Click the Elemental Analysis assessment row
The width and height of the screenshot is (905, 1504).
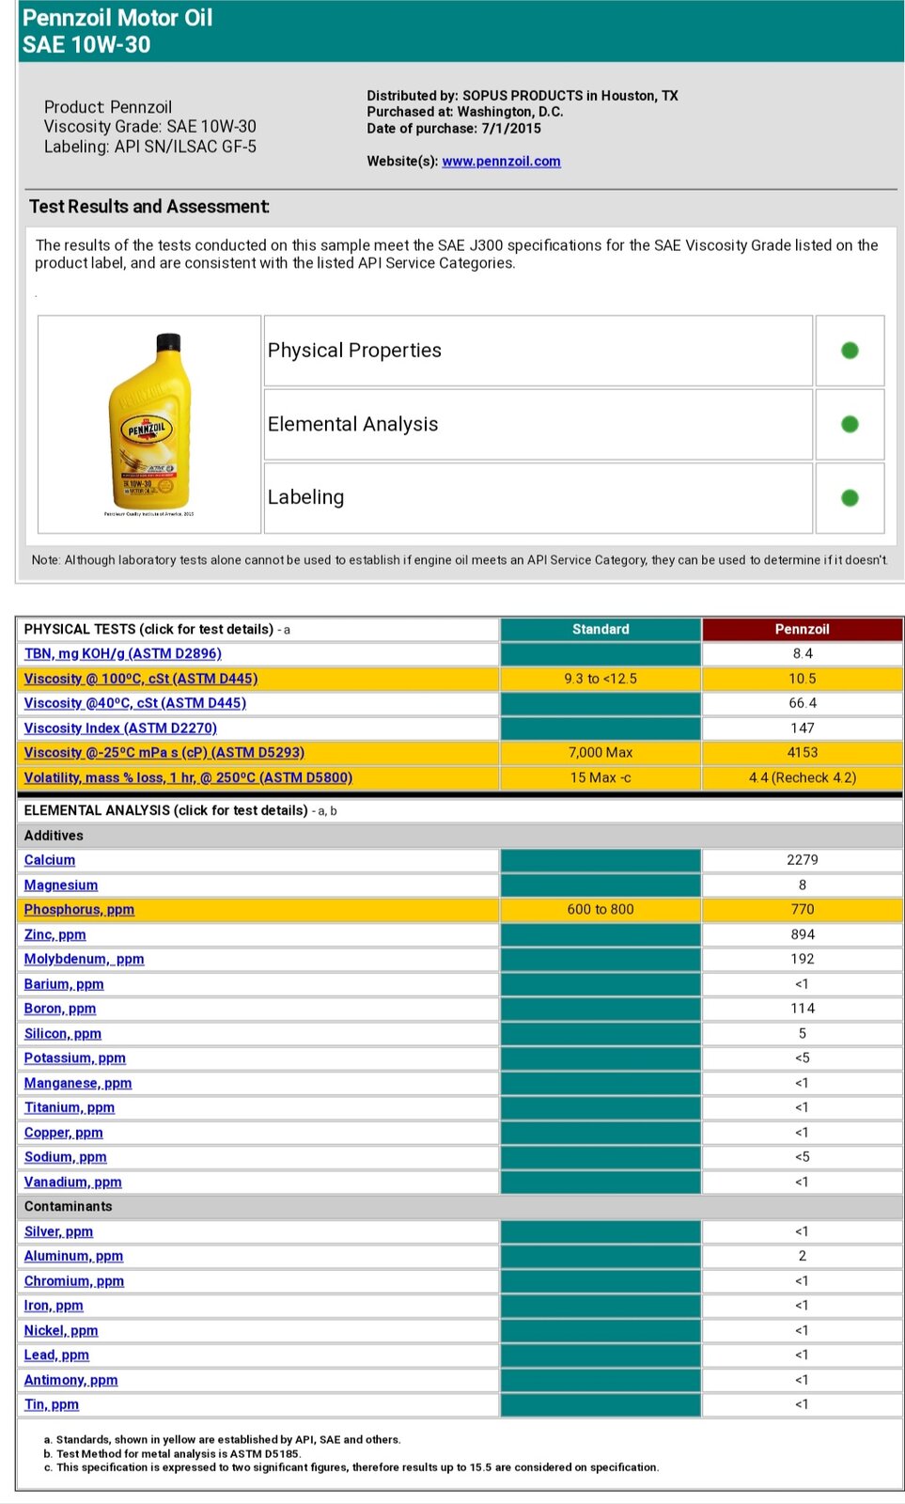click(538, 424)
